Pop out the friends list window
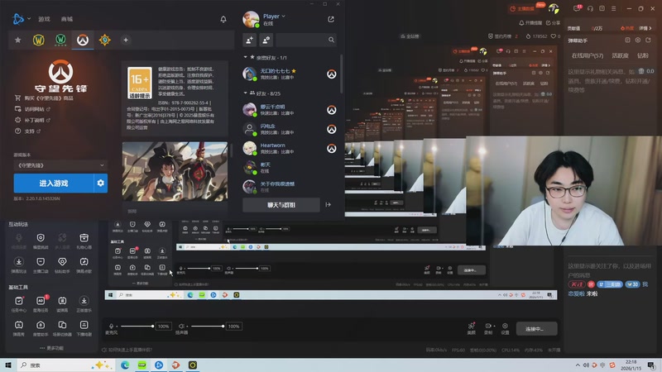This screenshot has width=662, height=372. coord(331,19)
